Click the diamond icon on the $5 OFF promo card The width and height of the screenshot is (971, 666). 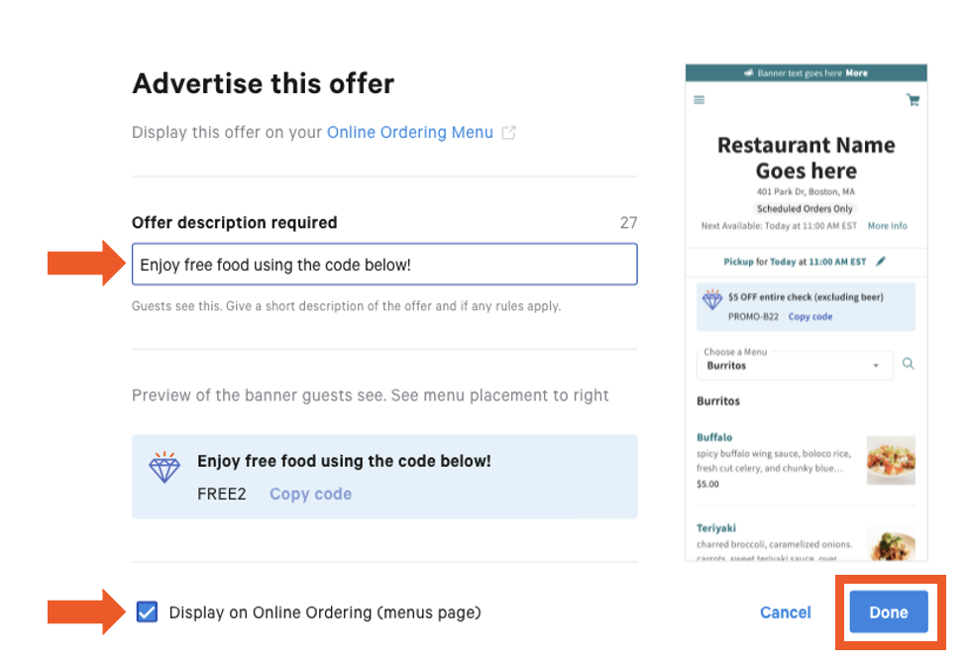pos(715,299)
